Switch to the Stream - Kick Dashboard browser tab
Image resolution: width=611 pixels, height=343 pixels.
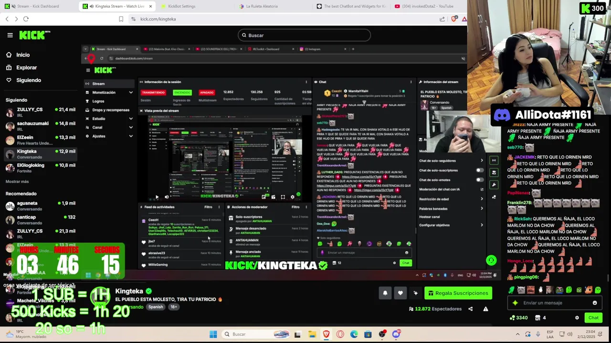pos(37,6)
